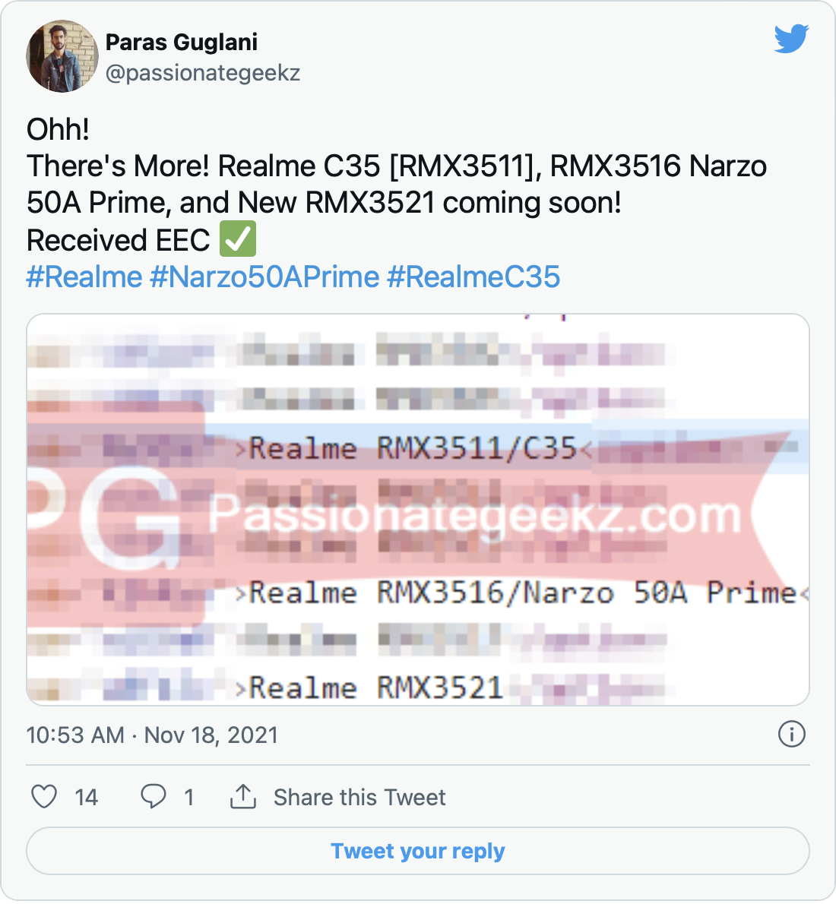
Task: Open the embedded EEC listing image
Action: pyautogui.click(x=418, y=510)
